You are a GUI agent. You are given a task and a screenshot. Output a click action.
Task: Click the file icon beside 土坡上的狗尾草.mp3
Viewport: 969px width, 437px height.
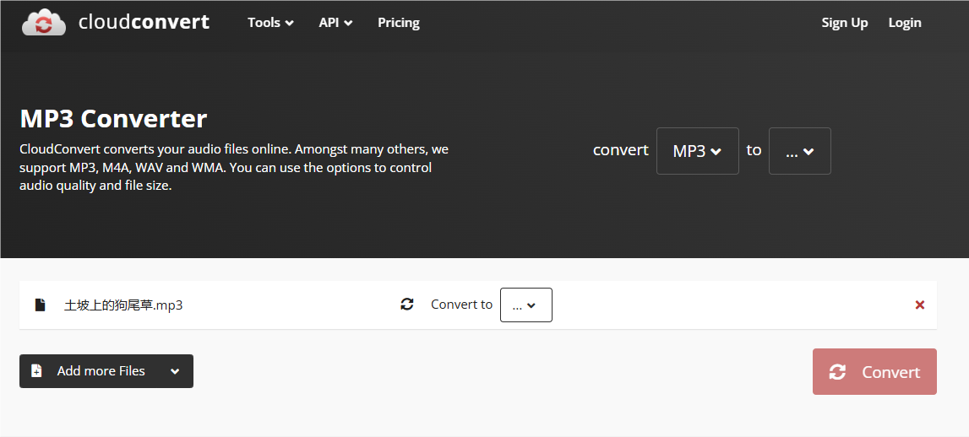click(x=41, y=305)
